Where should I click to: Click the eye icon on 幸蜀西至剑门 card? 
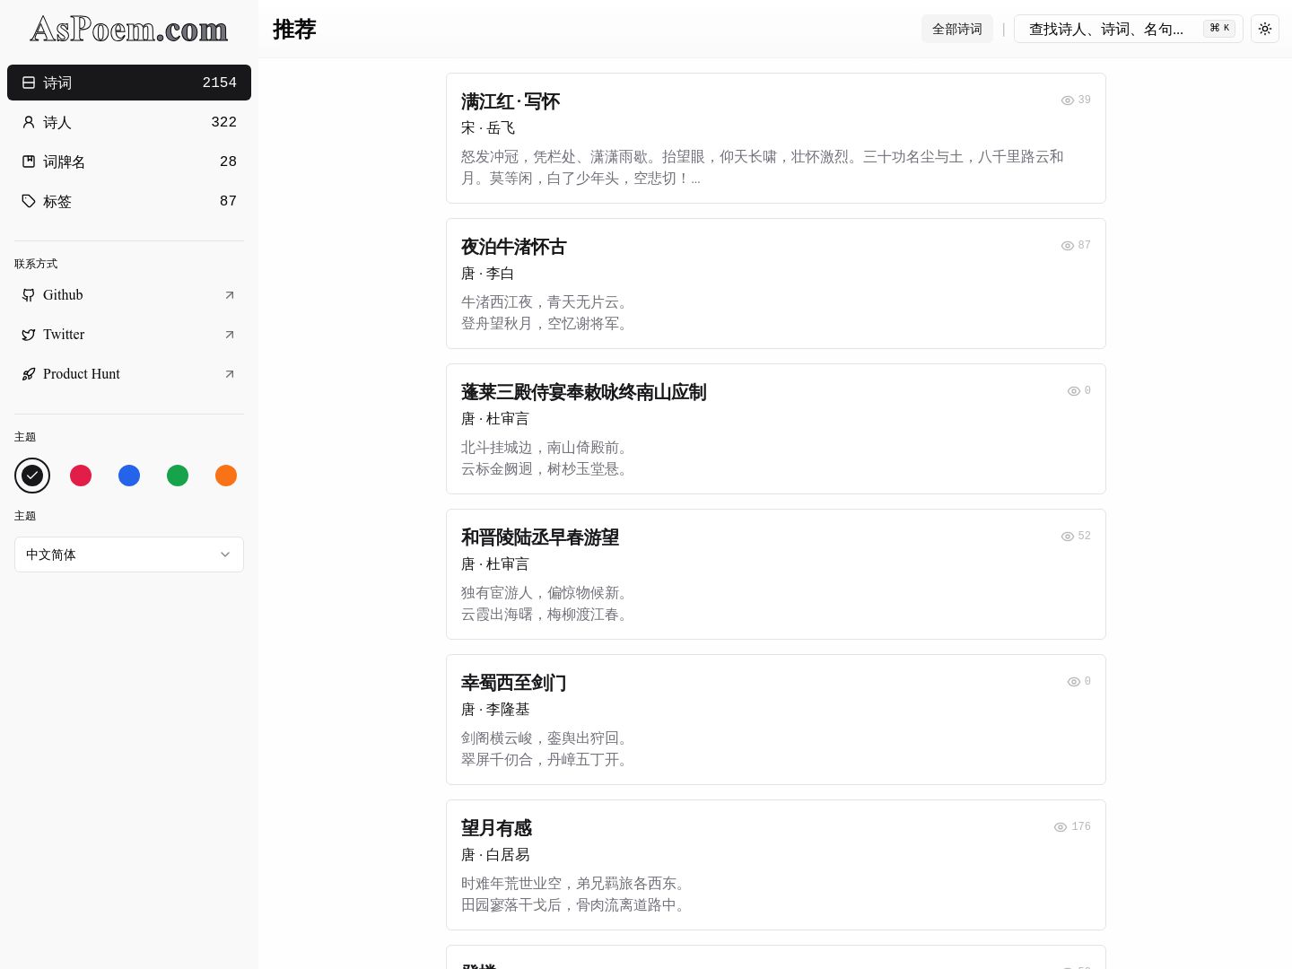(1074, 682)
